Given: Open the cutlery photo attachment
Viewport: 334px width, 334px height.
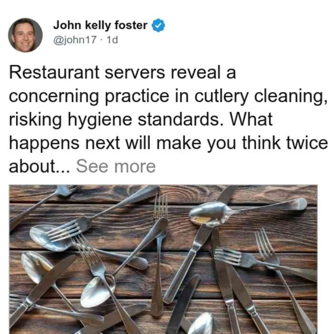Looking at the screenshot, I should 163,259.
